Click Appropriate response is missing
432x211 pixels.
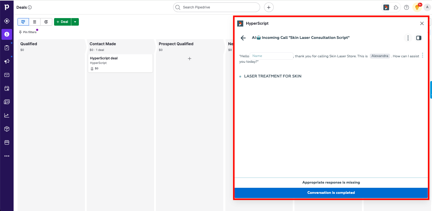pos(331,182)
